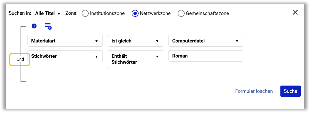Select the Institutionszone radio button
Viewport: 309px width, 113px height.
pyautogui.click(x=85, y=13)
